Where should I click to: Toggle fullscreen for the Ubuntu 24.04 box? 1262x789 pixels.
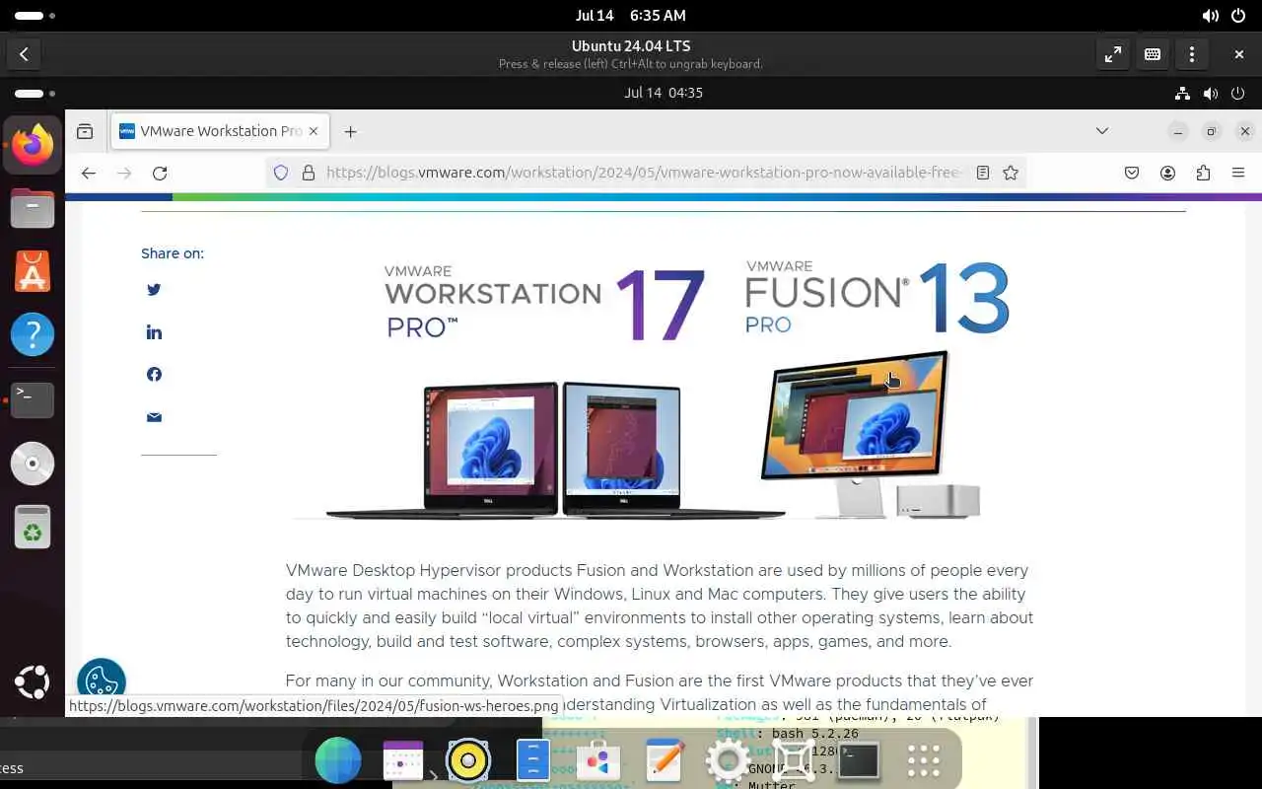[1113, 54]
